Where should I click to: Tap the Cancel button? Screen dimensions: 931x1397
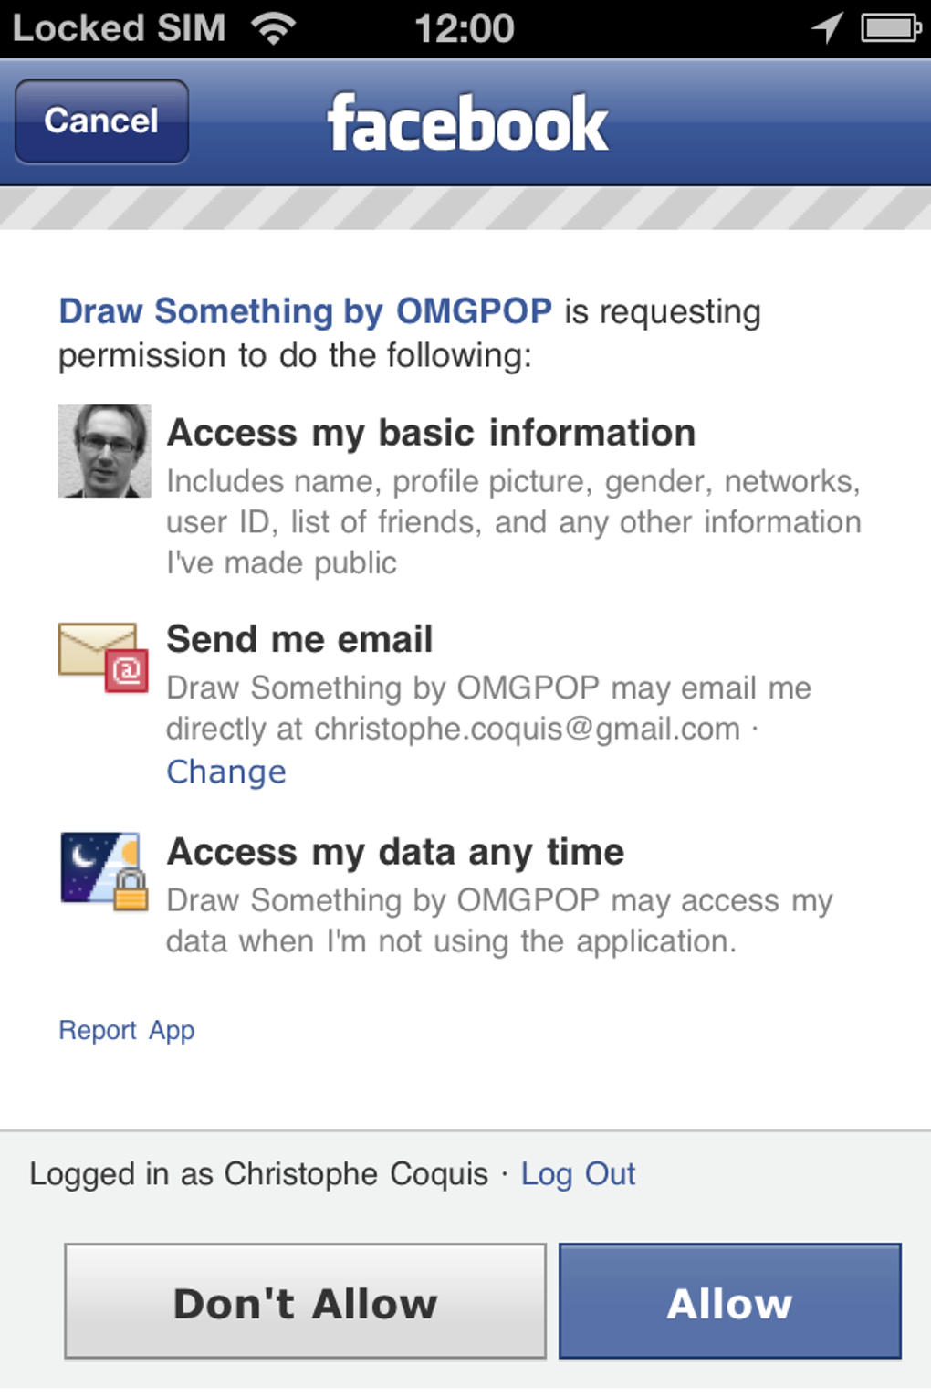coord(101,121)
